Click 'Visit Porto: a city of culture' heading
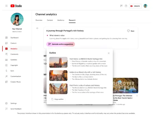162x118 pixels. pos(84,86)
